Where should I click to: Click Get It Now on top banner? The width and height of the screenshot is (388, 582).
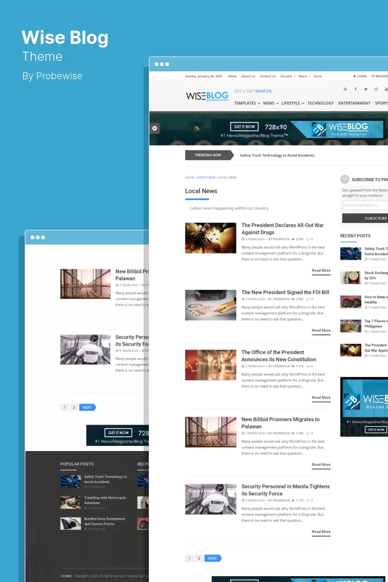[244, 127]
